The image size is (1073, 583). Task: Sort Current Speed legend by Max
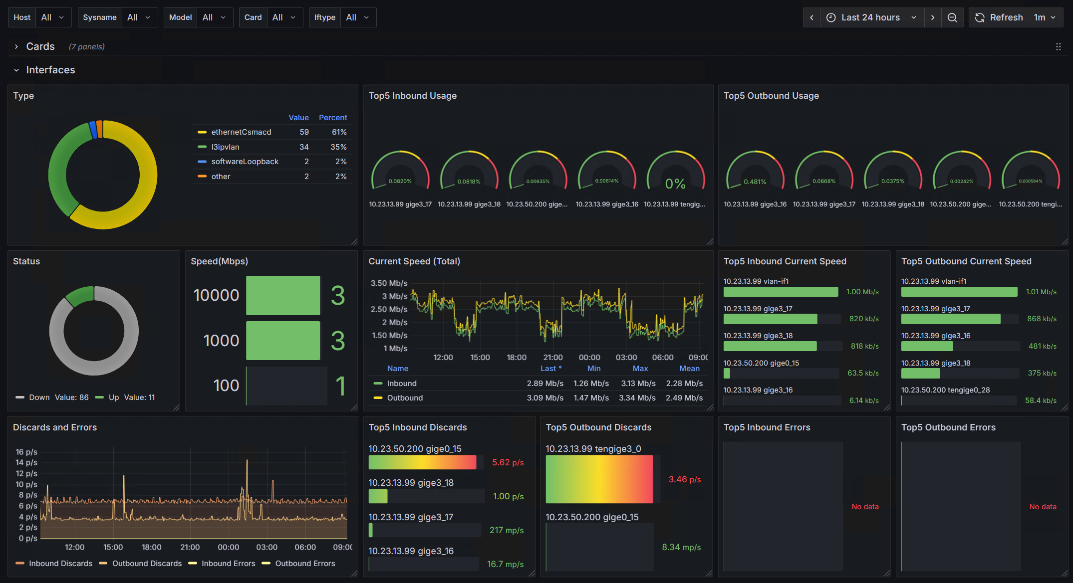640,368
